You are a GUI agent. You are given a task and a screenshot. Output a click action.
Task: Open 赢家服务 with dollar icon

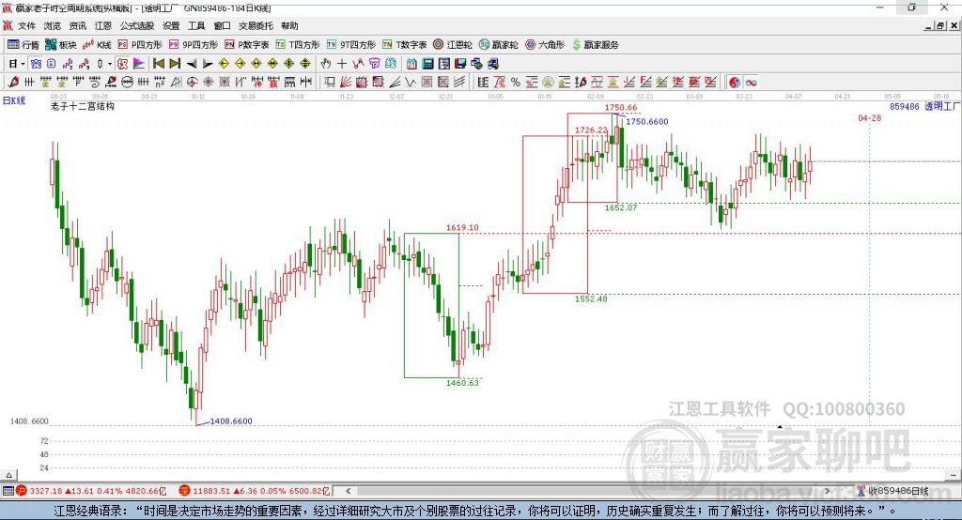point(595,45)
